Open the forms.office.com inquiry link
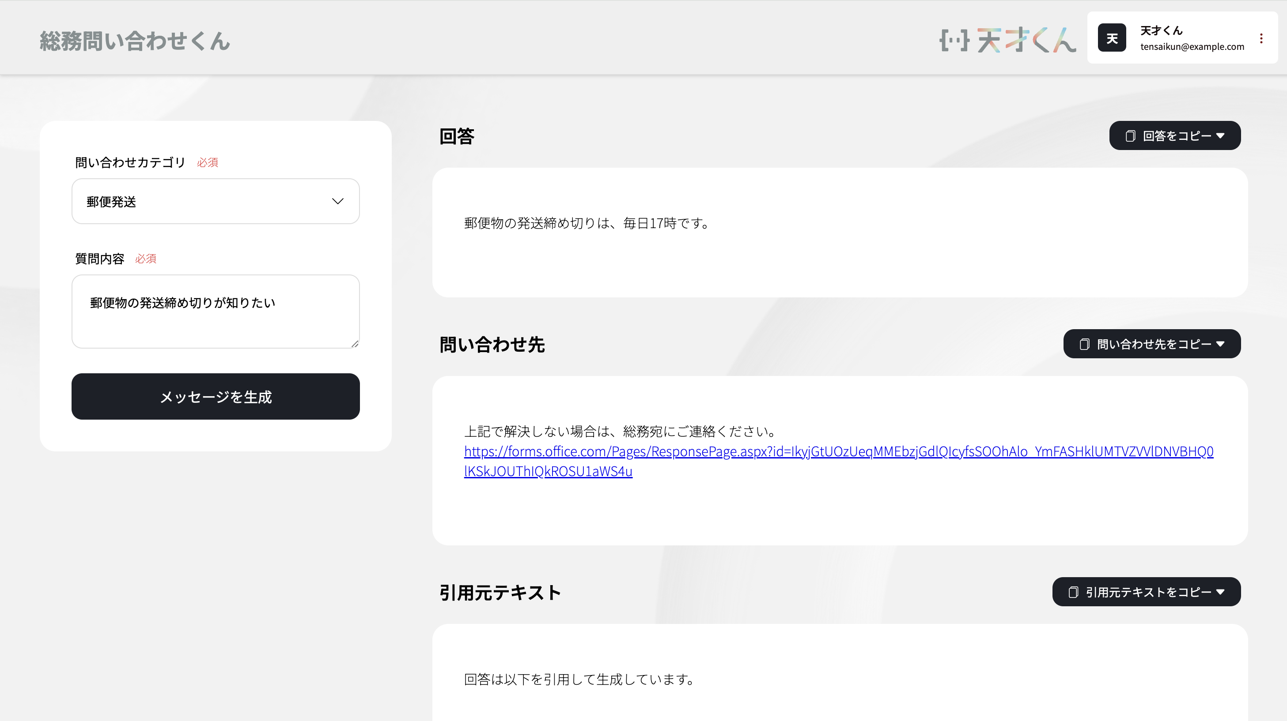Viewport: 1287px width, 721px height. 838,451
